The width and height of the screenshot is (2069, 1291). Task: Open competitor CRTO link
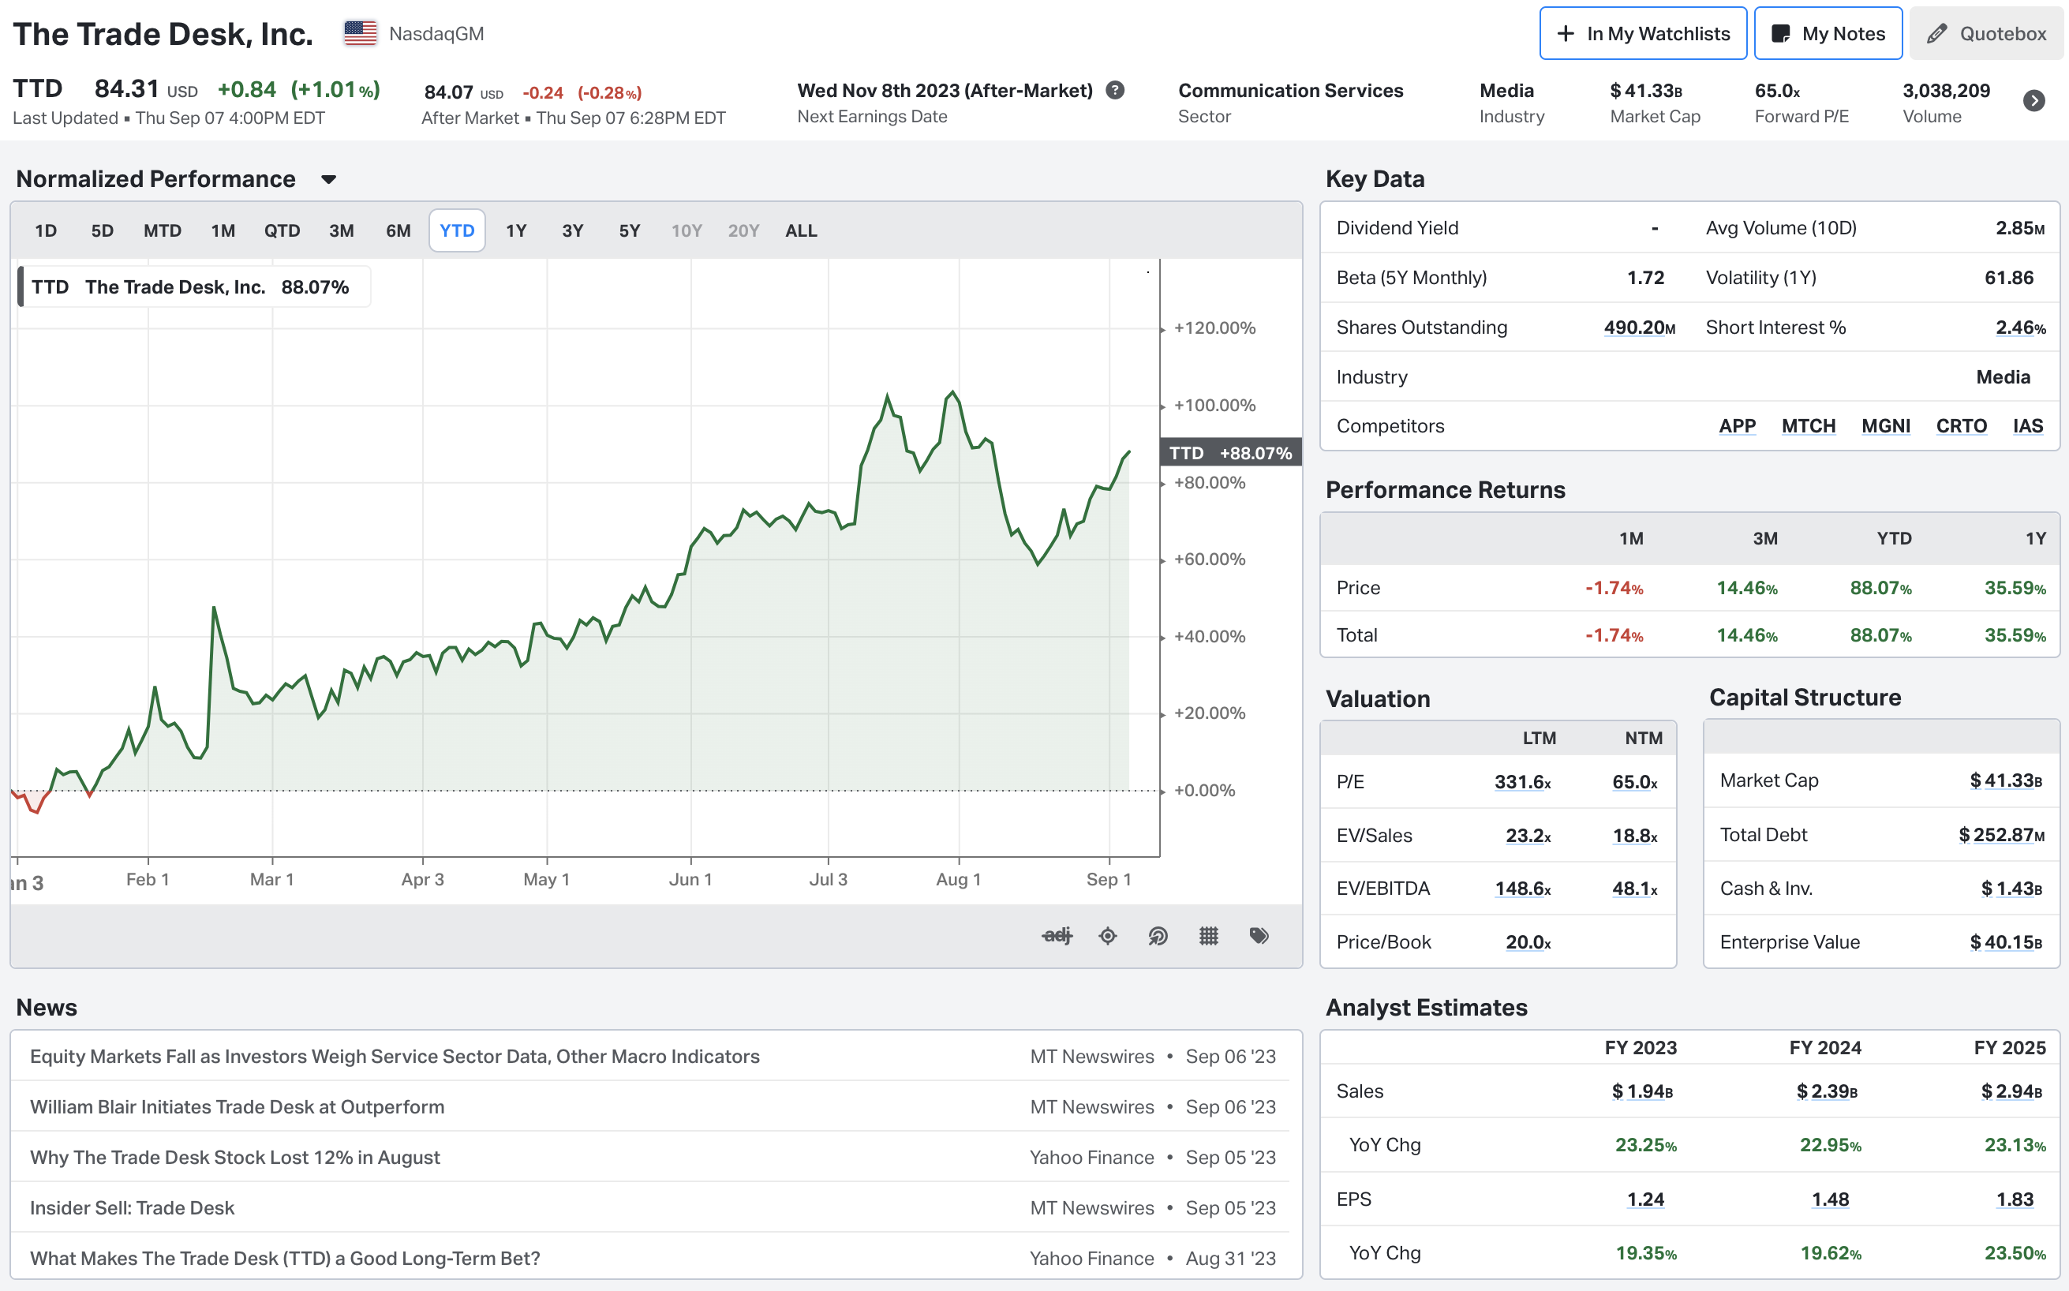click(1961, 426)
